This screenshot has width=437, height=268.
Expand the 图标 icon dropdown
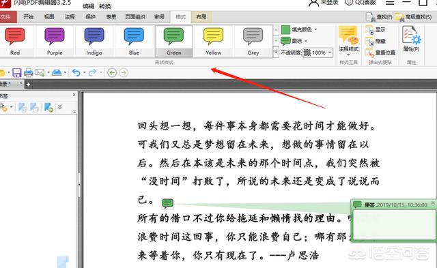click(294, 41)
